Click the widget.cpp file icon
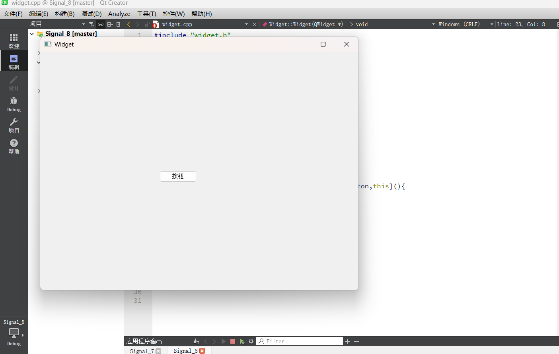 [156, 24]
